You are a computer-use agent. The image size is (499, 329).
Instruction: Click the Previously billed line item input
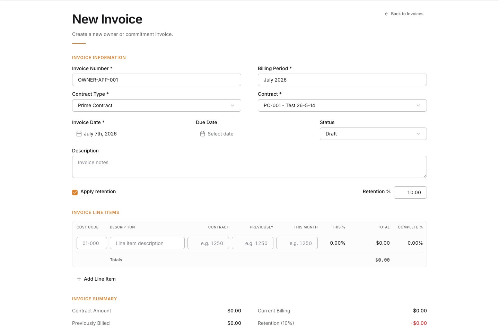[x=253, y=243]
